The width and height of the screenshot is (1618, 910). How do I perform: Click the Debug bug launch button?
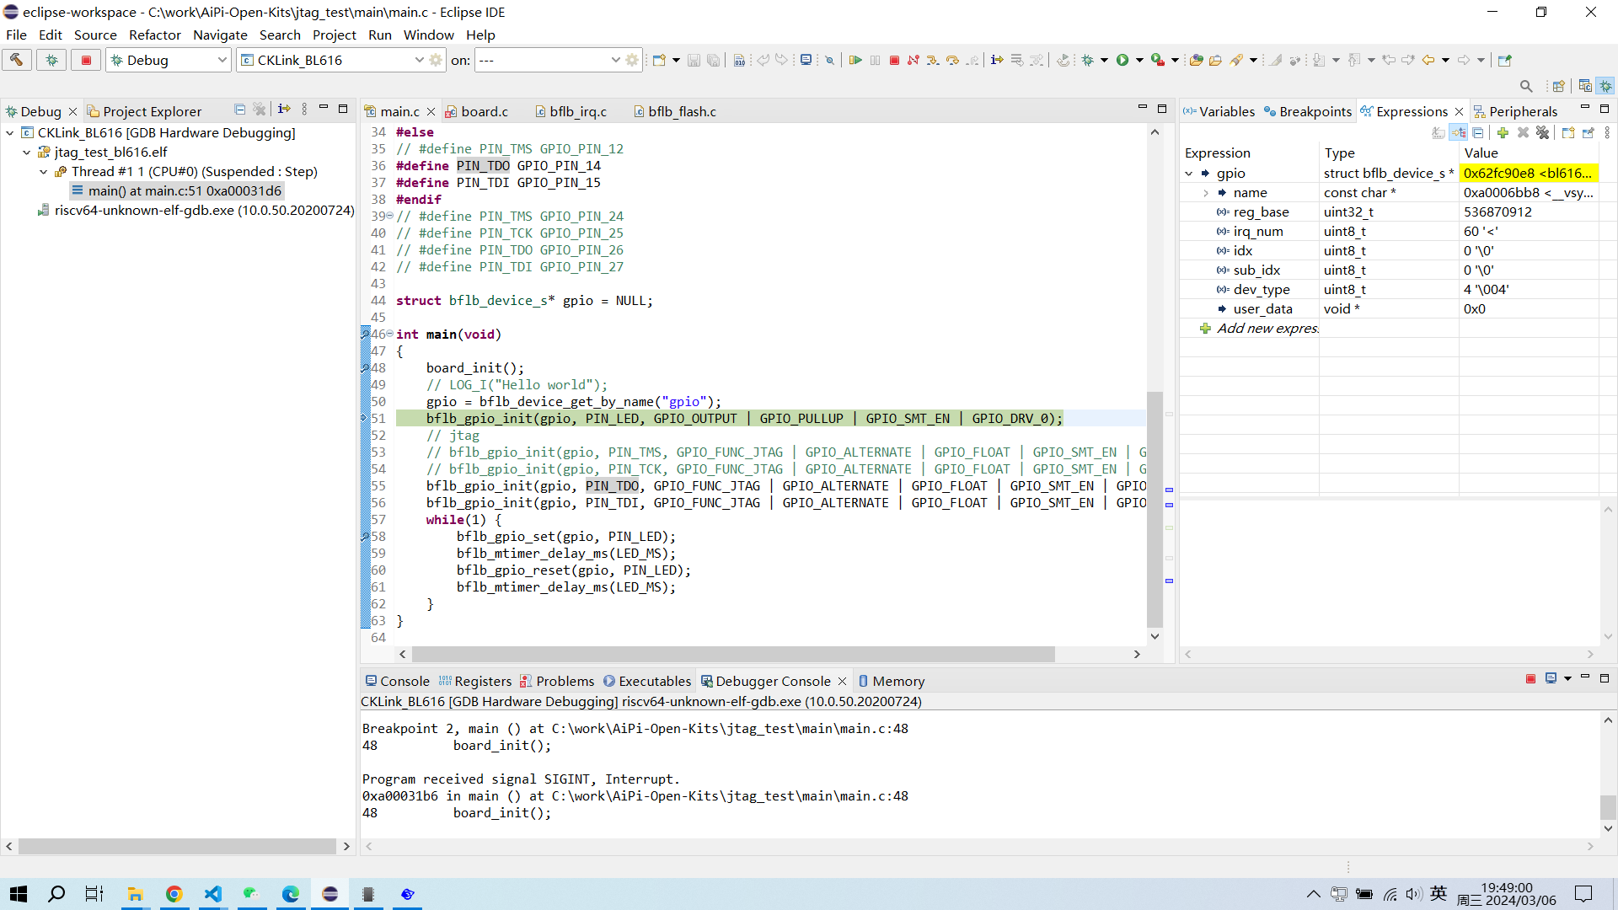[x=51, y=60]
